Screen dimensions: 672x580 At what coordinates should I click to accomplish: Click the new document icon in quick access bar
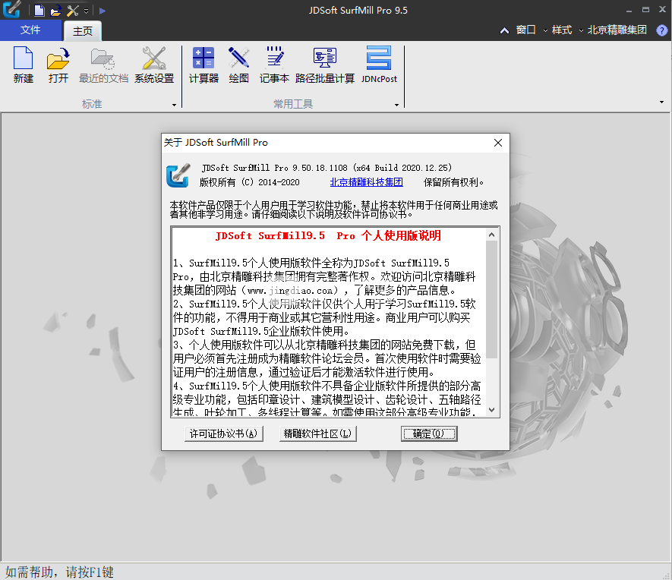tap(39, 11)
